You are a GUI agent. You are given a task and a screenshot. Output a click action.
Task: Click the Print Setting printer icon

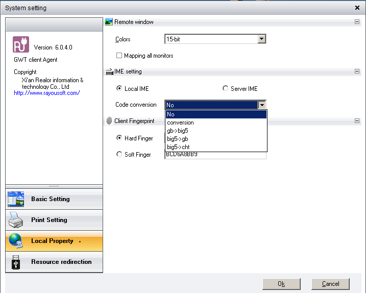point(16,220)
